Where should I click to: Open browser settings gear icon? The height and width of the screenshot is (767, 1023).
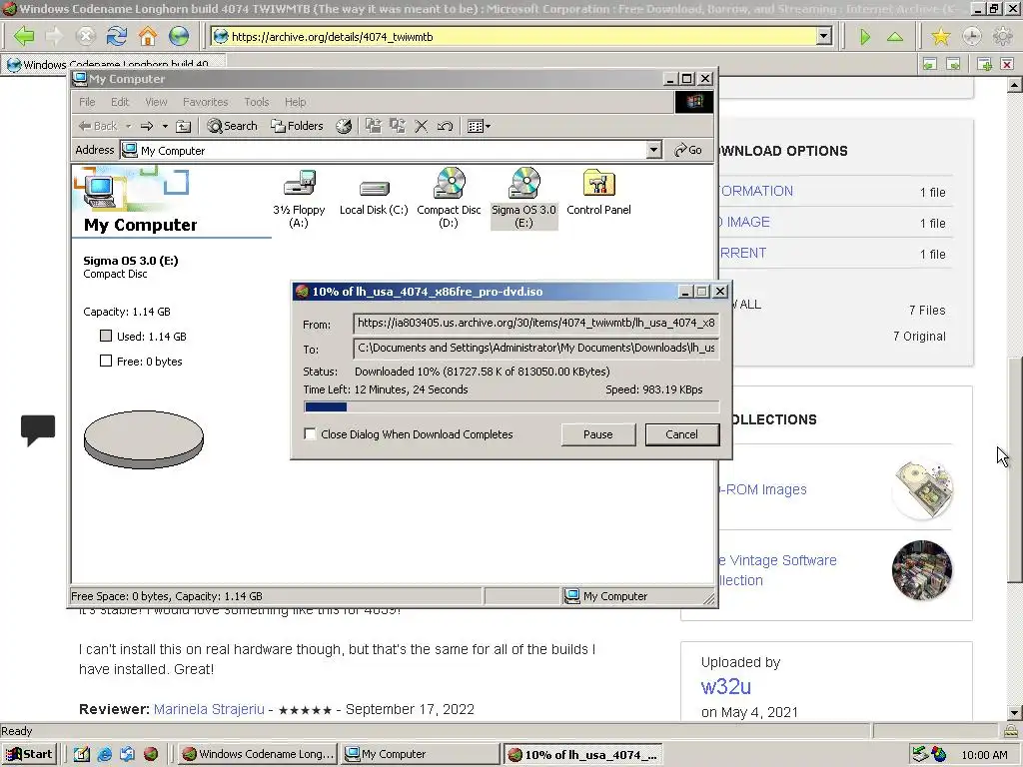(x=1003, y=37)
